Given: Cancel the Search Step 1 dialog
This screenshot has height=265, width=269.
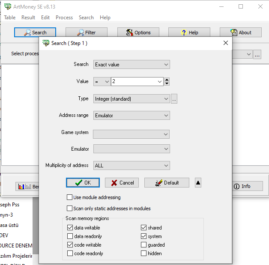Looking at the screenshot, I should coord(122,182).
